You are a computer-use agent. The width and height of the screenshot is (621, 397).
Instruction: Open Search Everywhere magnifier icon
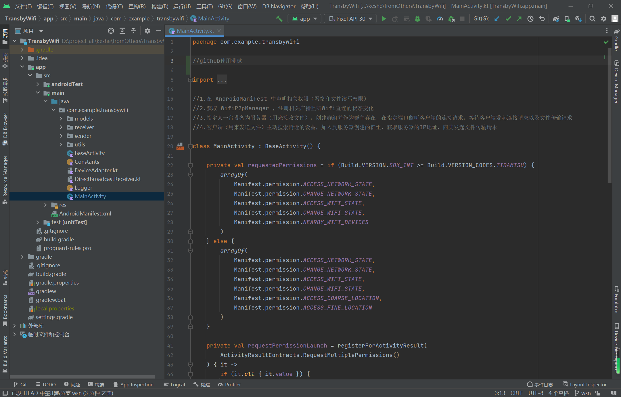pyautogui.click(x=592, y=19)
